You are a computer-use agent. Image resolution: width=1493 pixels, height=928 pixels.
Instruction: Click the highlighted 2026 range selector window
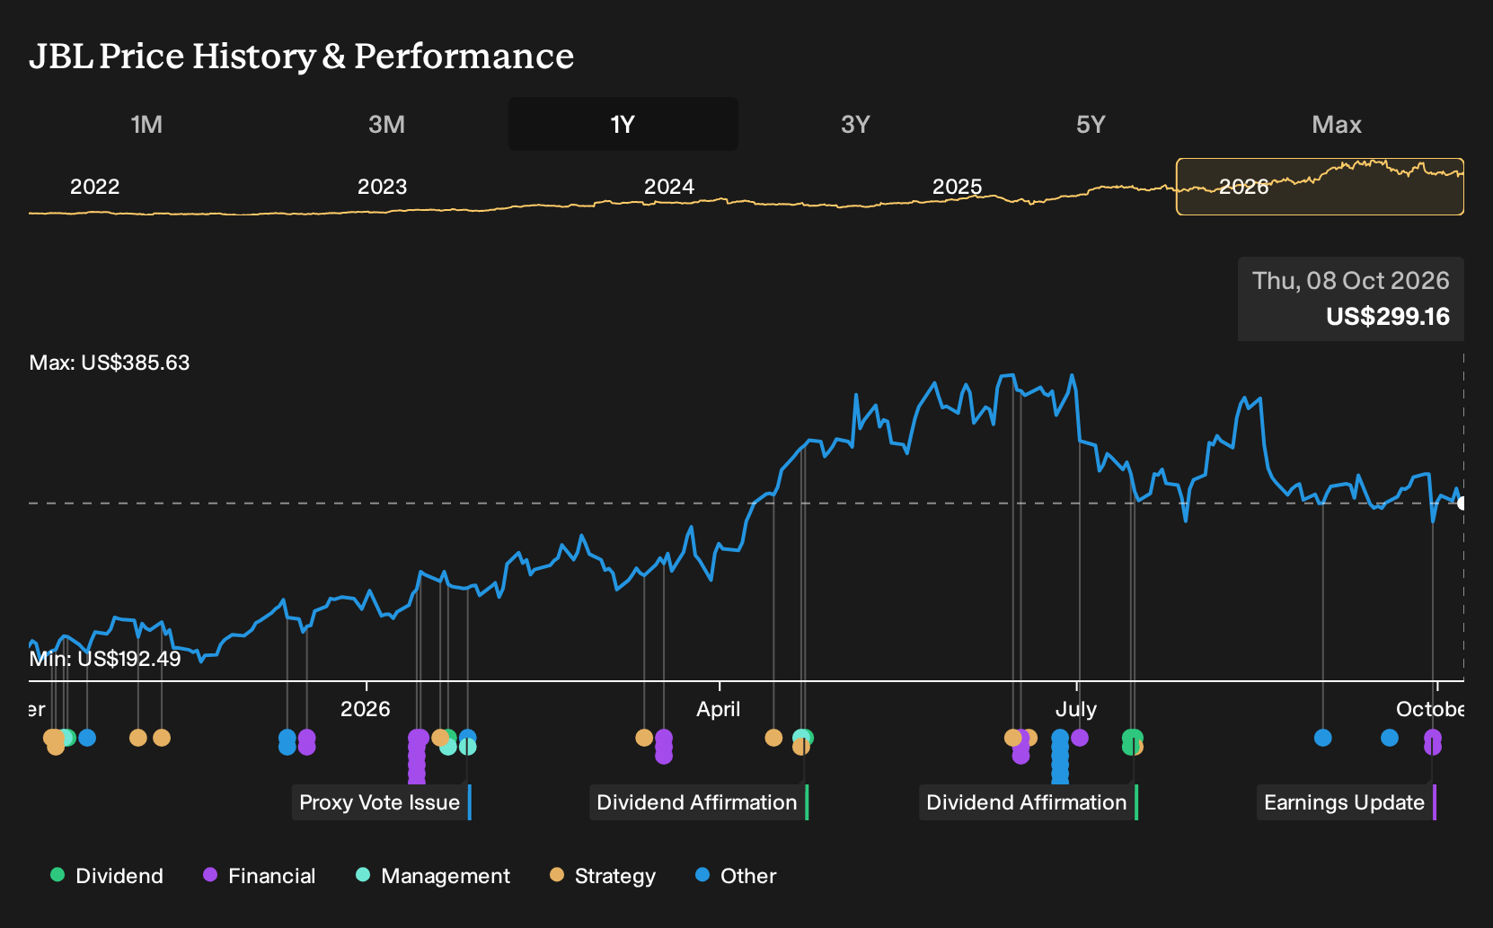[x=1320, y=187]
